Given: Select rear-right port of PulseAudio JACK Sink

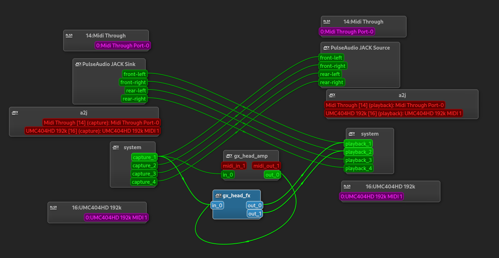Looking at the screenshot, I should coord(134,99).
